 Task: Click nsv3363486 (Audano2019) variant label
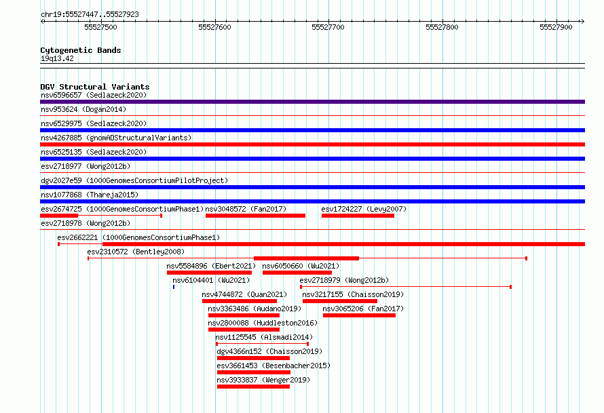pos(254,309)
